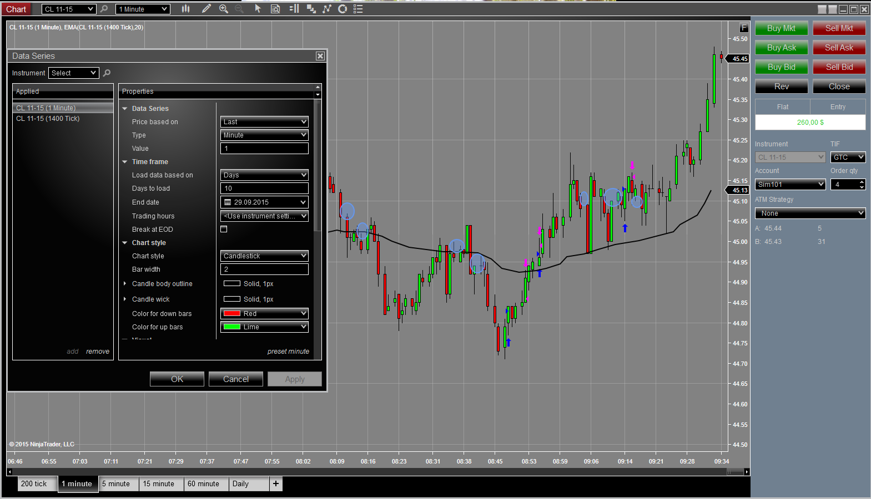Open the Indicators icon in toolbar
This screenshot has width=871, height=499.
pyautogui.click(x=327, y=9)
